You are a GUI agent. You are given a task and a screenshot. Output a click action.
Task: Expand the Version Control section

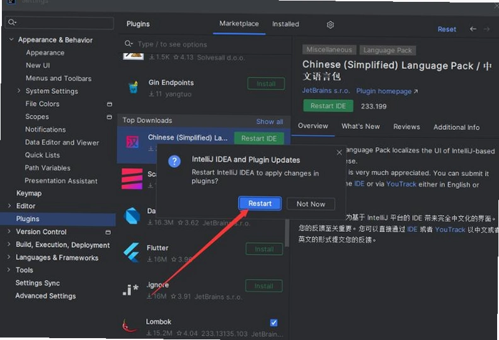tap(9, 232)
